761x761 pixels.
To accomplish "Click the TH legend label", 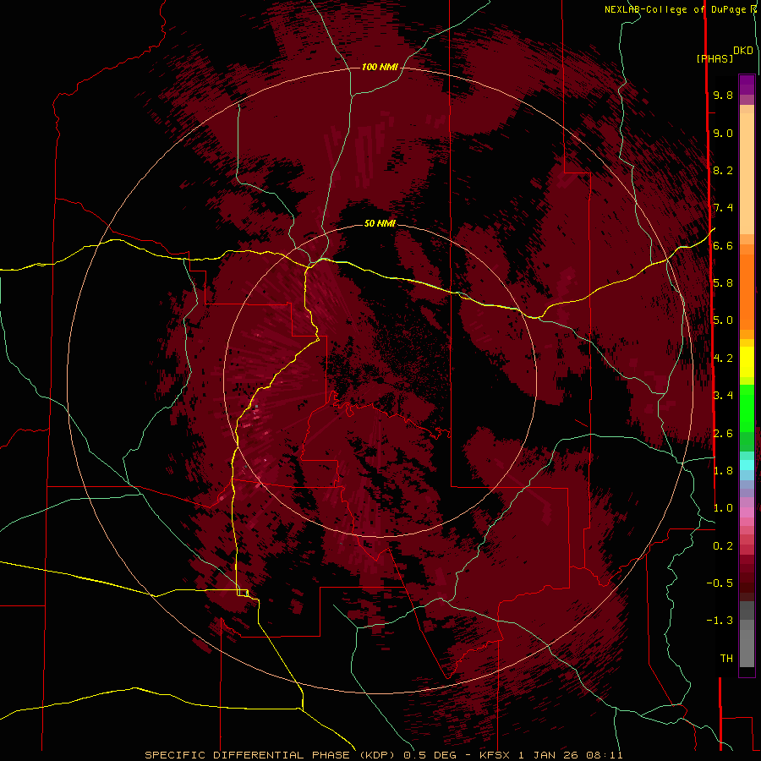I will tap(726, 659).
